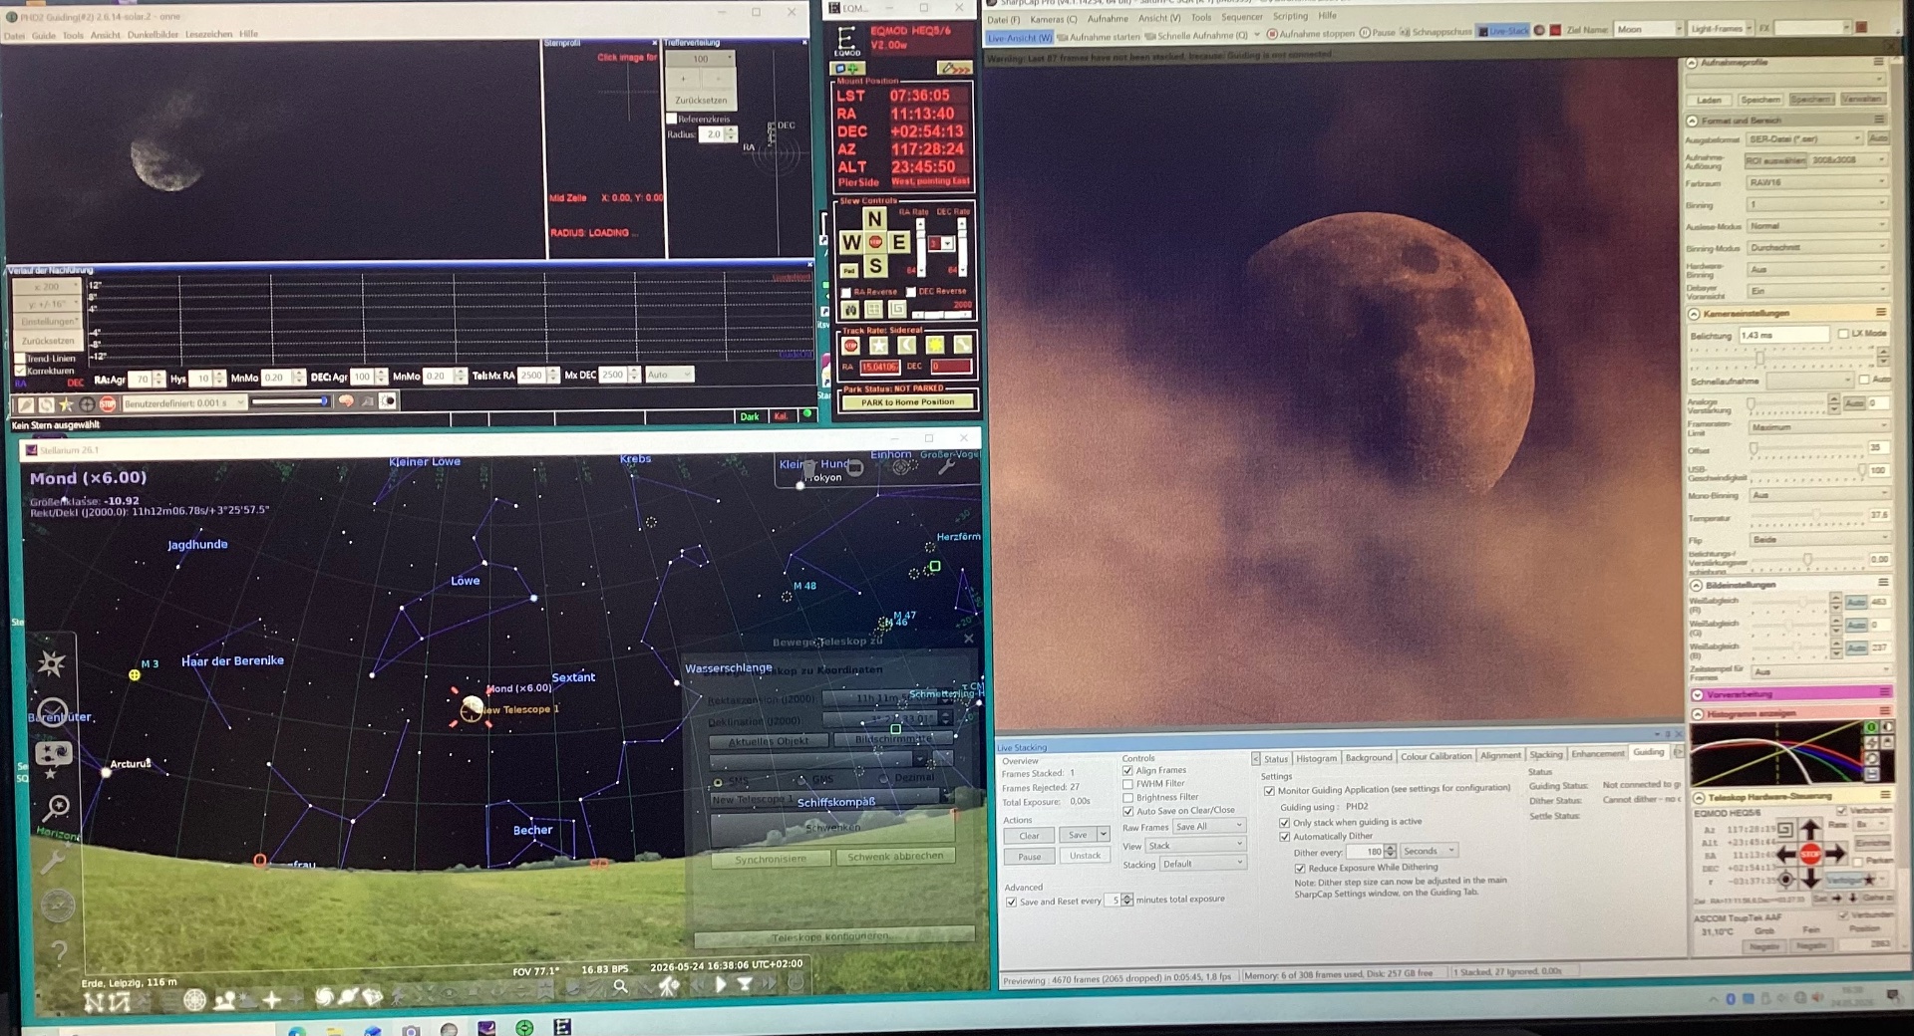Open PHD2 Dunkelbilder menu
Screen dimensions: 1914x1036
(154, 35)
